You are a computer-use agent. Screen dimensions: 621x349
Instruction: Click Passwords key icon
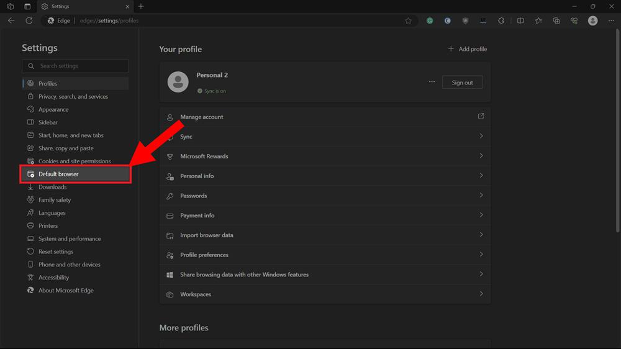[170, 196]
